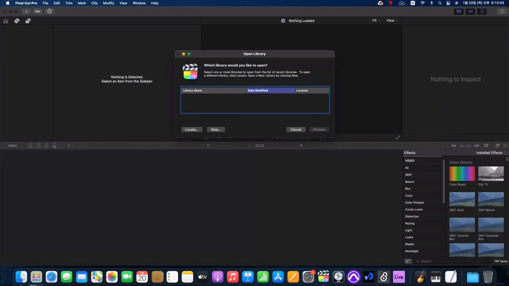Toggle the Browser panel visibility
Screen dimensions: 509x286
coord(459,11)
